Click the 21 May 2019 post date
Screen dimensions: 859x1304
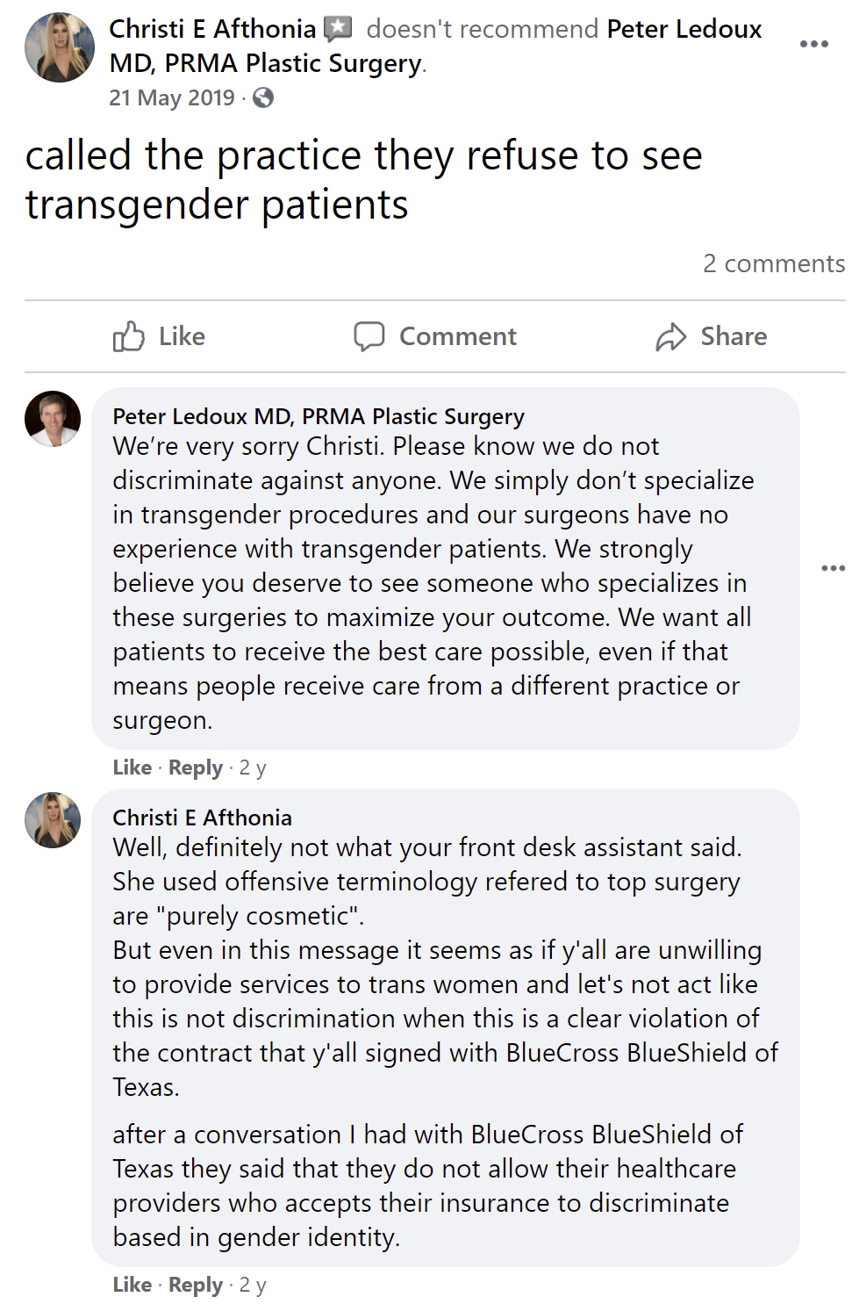point(172,97)
